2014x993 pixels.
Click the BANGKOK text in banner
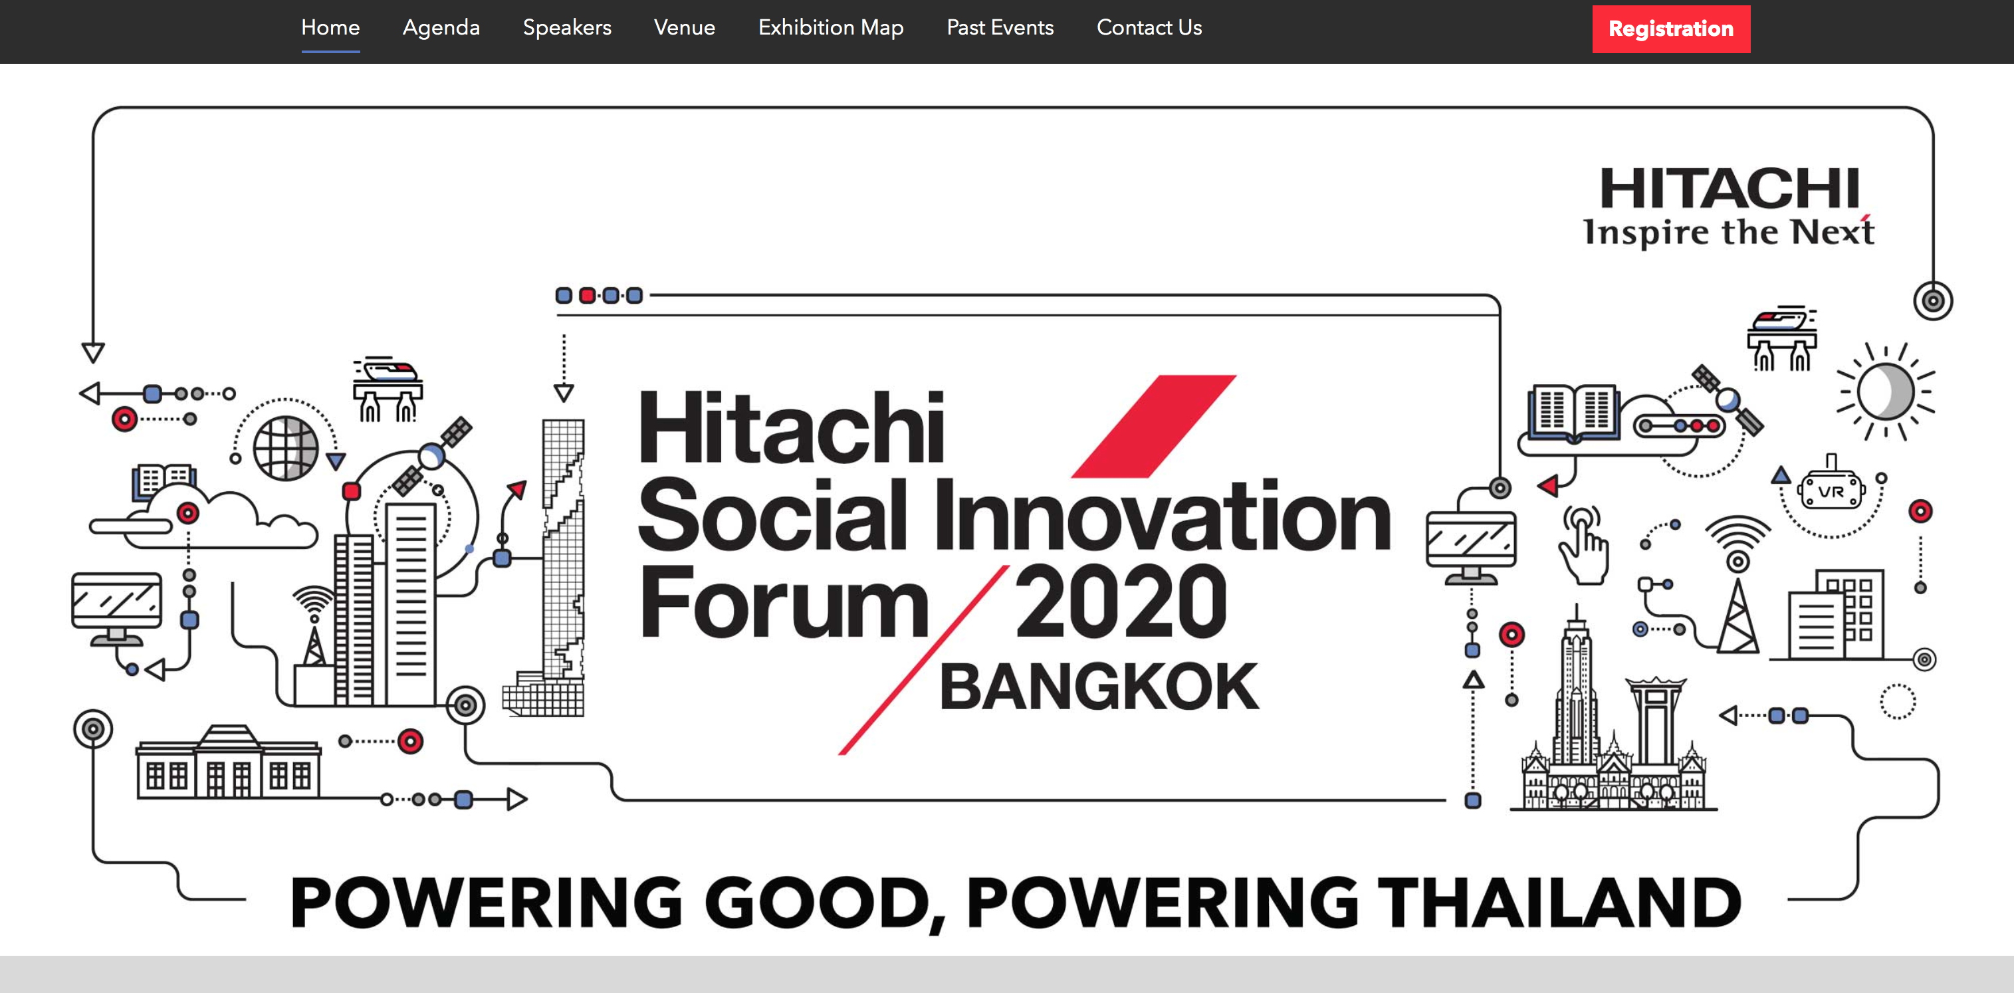tap(1099, 687)
